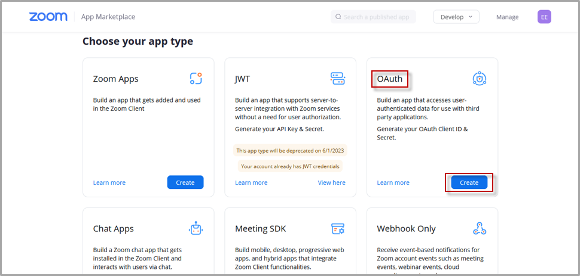Click the Zoom logo
580x276 pixels.
click(48, 17)
